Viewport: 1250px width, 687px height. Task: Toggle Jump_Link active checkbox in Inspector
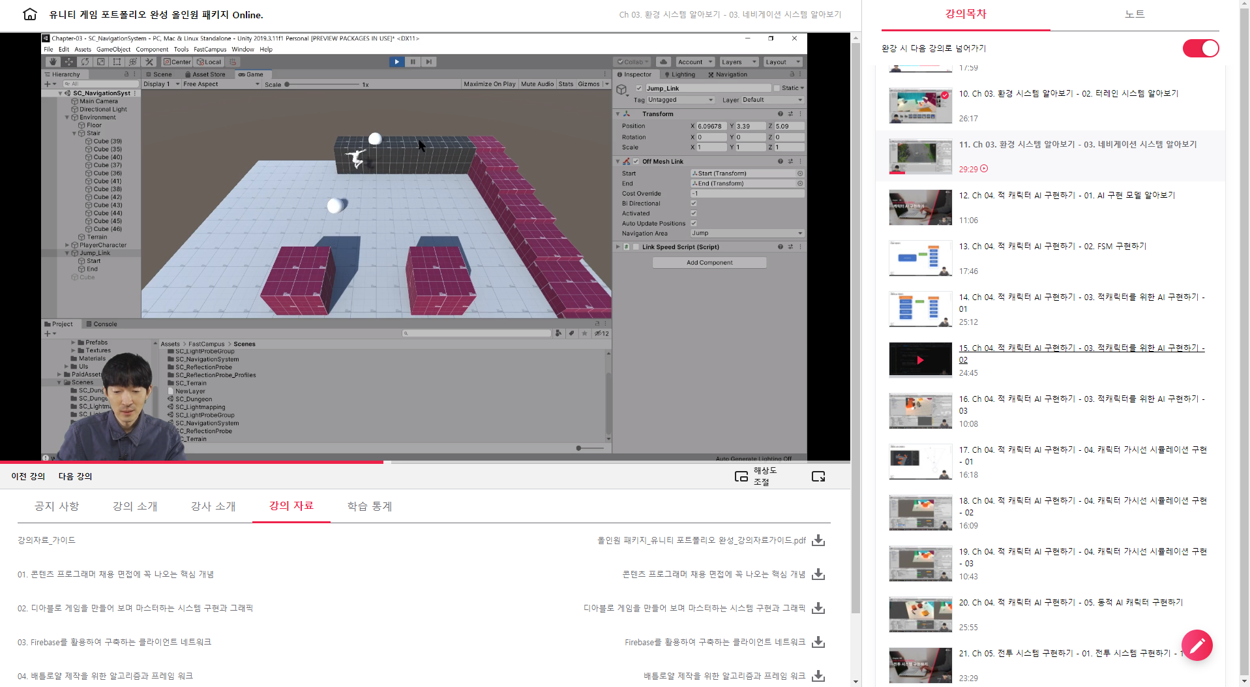(x=639, y=88)
